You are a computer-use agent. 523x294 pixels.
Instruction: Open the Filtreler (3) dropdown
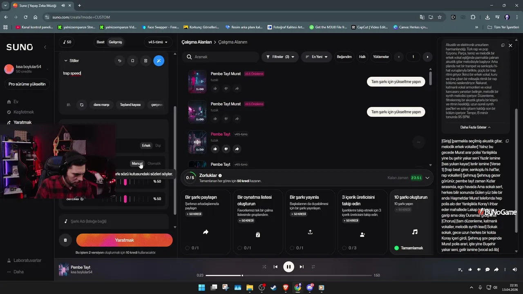[x=280, y=57]
